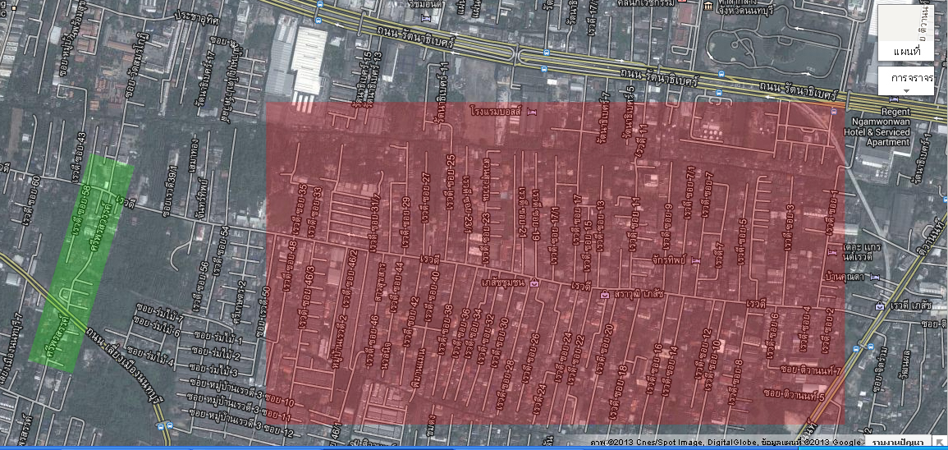
Task: Expand the arrow under การจราจร
Action: coord(906,91)
